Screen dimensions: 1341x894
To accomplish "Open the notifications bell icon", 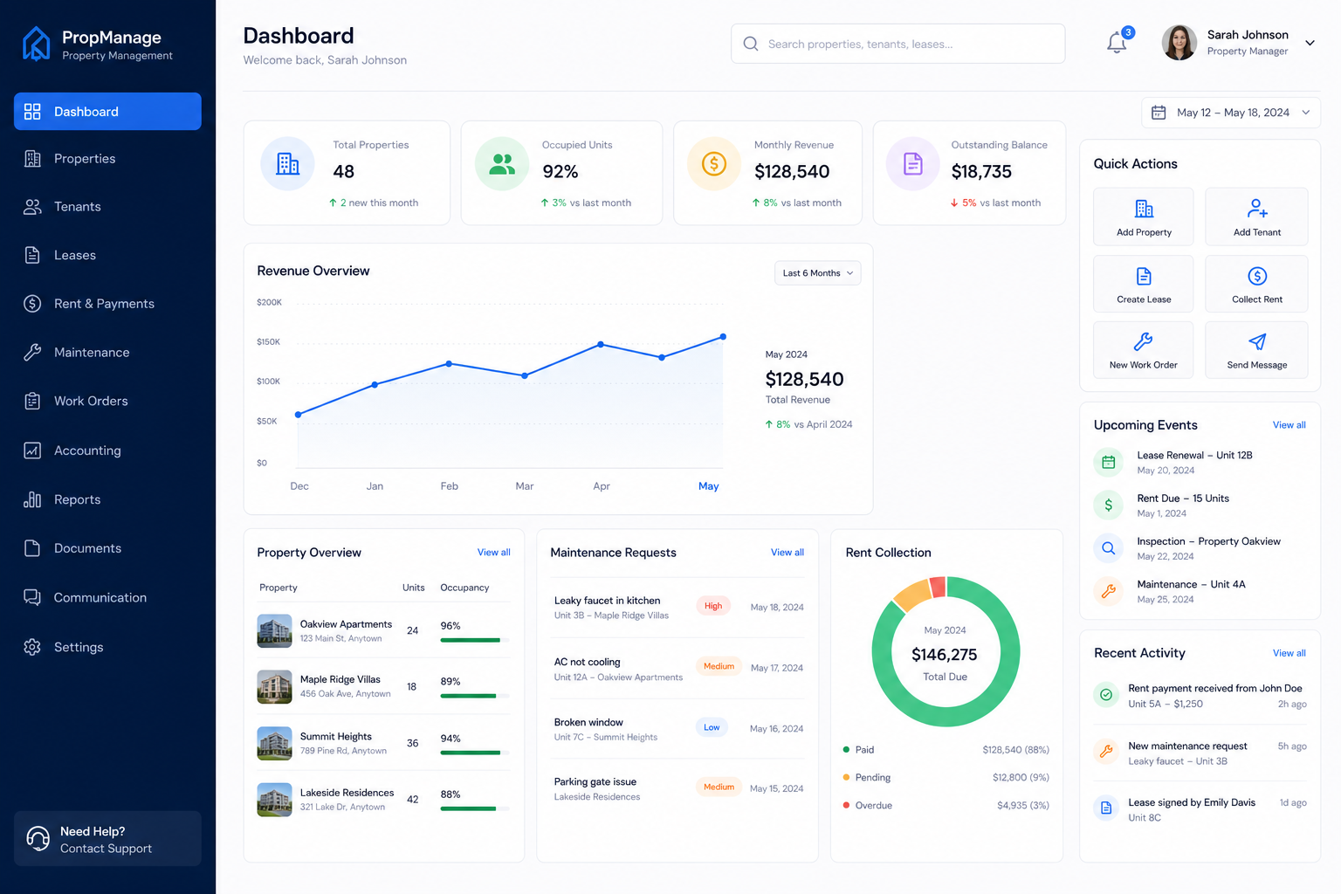I will coord(1117,42).
